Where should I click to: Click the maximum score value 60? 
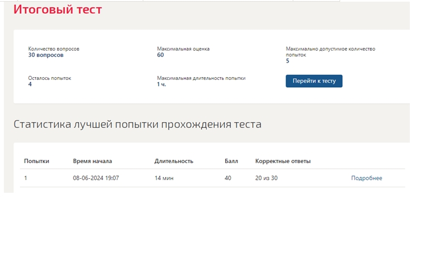pyautogui.click(x=160, y=55)
